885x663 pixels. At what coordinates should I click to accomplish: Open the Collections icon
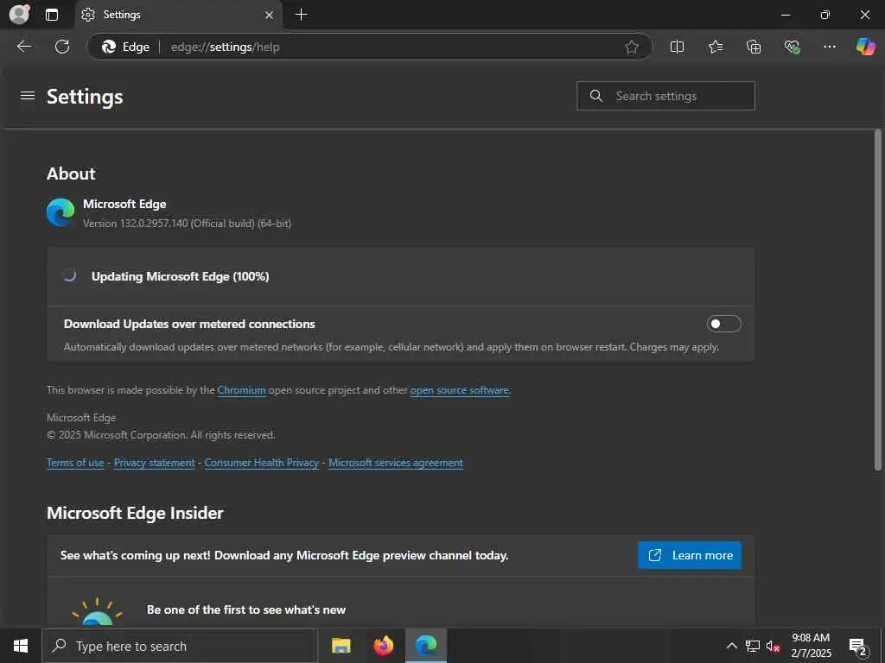point(754,47)
